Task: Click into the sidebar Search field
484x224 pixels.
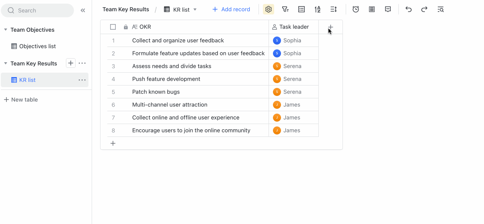Action: 37,10
